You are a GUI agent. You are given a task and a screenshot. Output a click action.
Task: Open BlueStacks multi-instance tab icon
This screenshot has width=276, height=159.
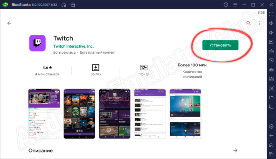tap(73, 5)
